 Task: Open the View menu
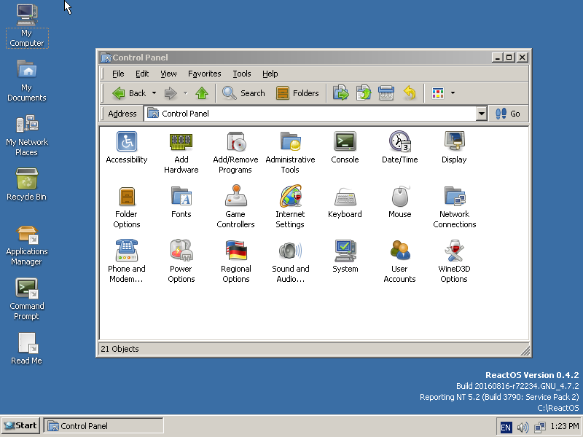pos(168,74)
